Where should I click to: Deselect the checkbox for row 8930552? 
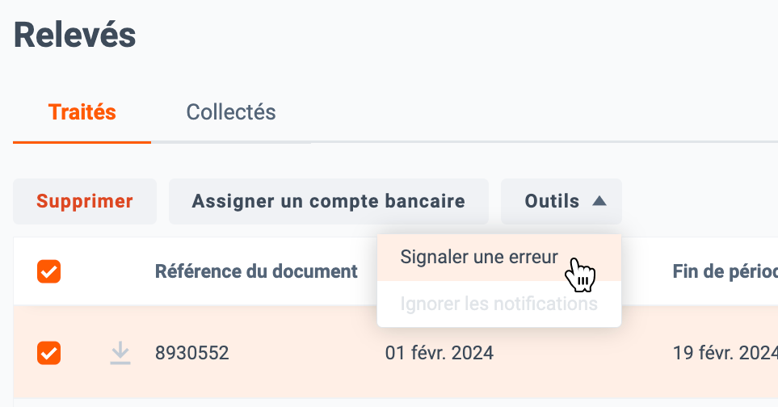48,353
